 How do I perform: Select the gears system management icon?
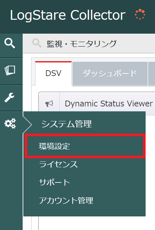click(10, 123)
